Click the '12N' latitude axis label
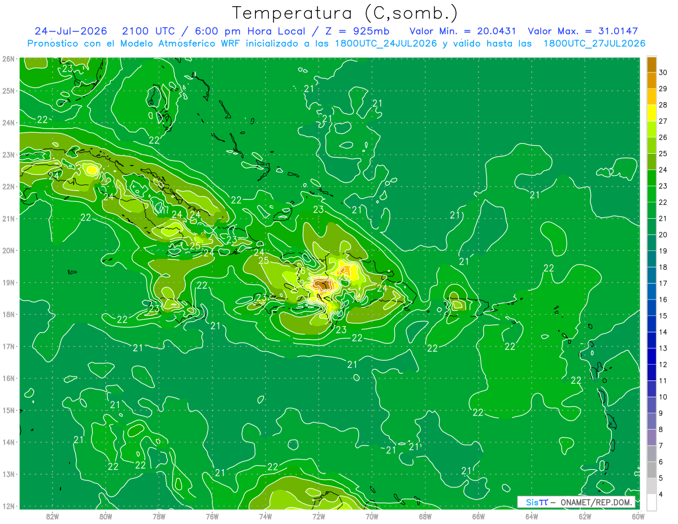 click(x=8, y=506)
